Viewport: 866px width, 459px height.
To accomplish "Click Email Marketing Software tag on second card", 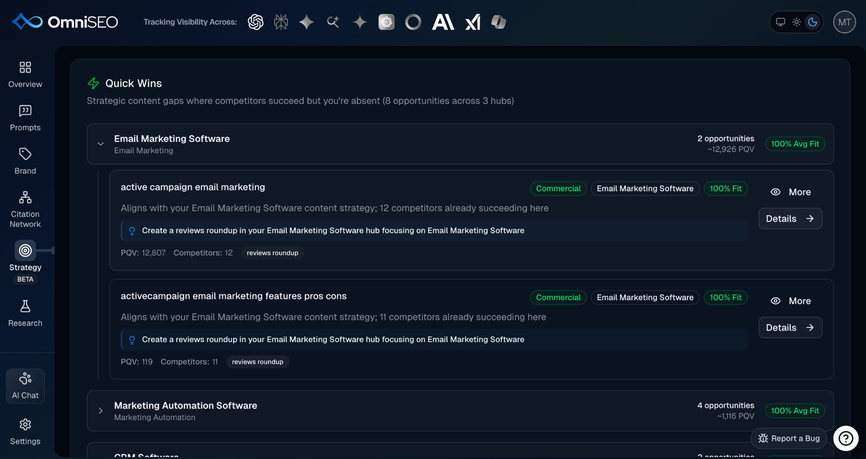I will pos(645,298).
